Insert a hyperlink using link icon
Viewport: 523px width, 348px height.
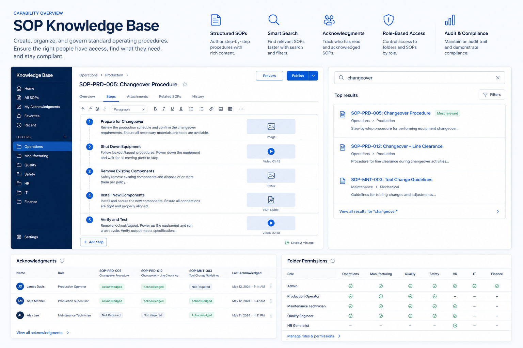click(211, 109)
